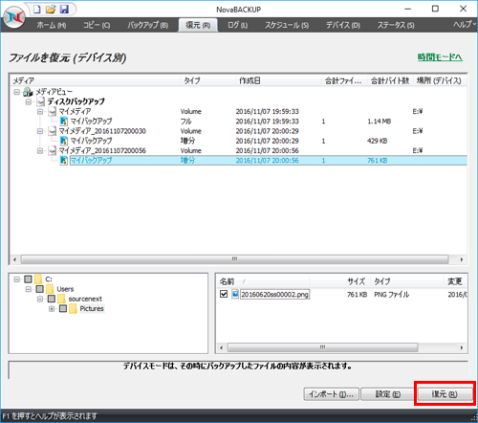Open the ステータス (S) tab

[x=396, y=25]
